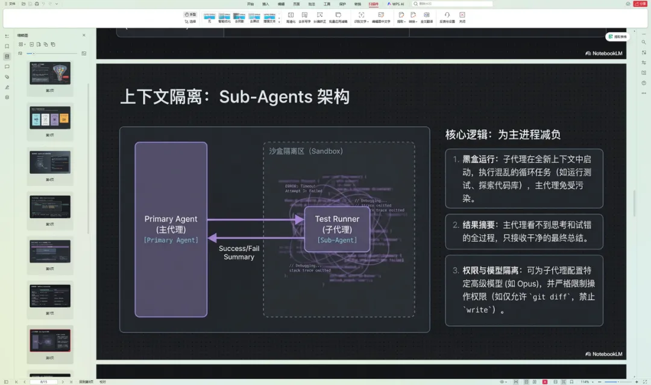The height and width of the screenshot is (385, 651).
Task: Open the 页面 ribbon tab
Action: pos(296,4)
